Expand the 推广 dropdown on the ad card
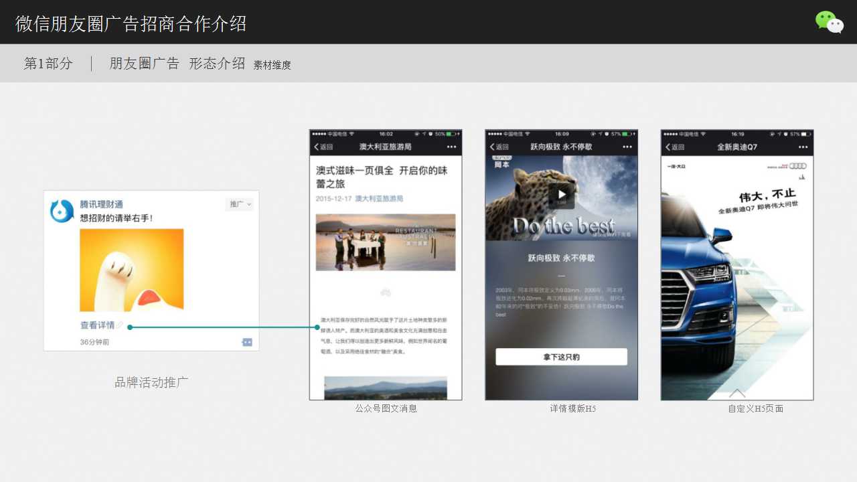 pos(240,204)
